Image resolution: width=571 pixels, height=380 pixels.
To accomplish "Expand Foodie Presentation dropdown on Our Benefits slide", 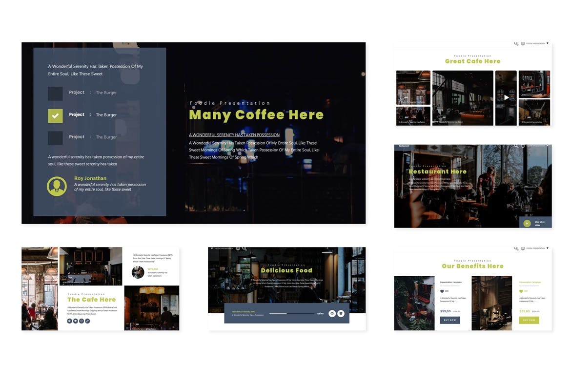I will coord(548,248).
